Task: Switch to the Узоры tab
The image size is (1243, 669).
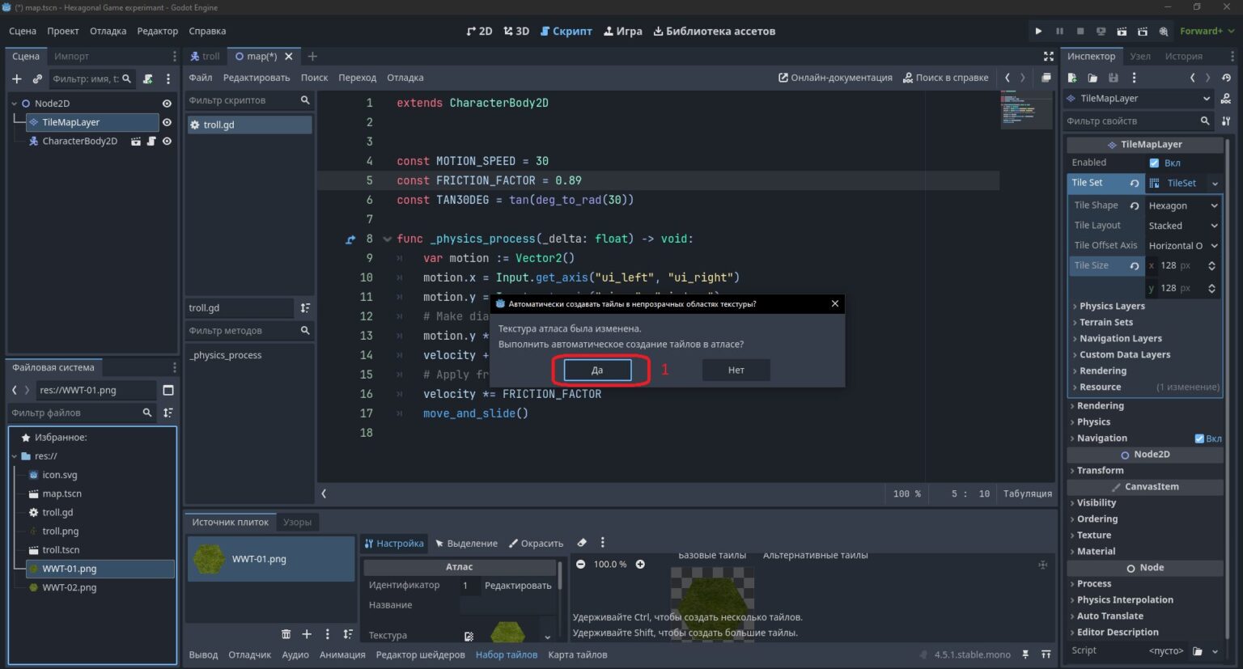Action: coord(297,522)
